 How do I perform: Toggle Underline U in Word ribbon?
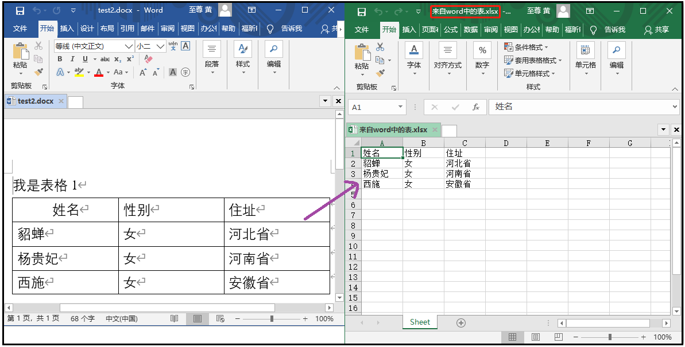coord(85,60)
